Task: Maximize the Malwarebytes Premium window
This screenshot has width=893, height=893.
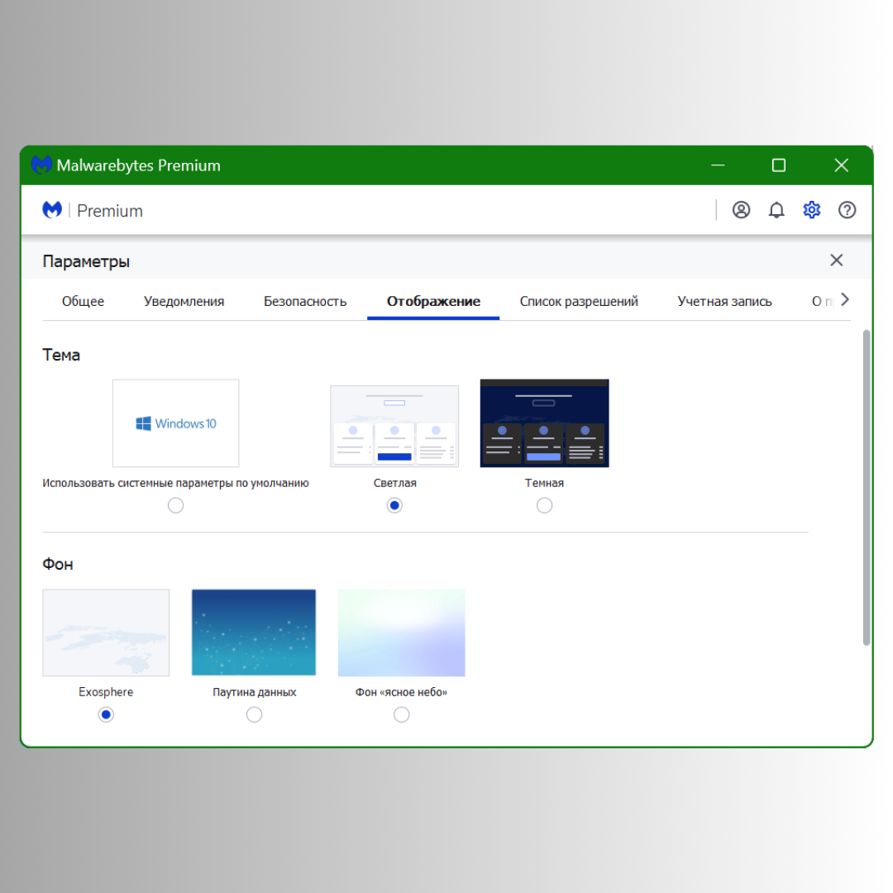Action: (779, 165)
